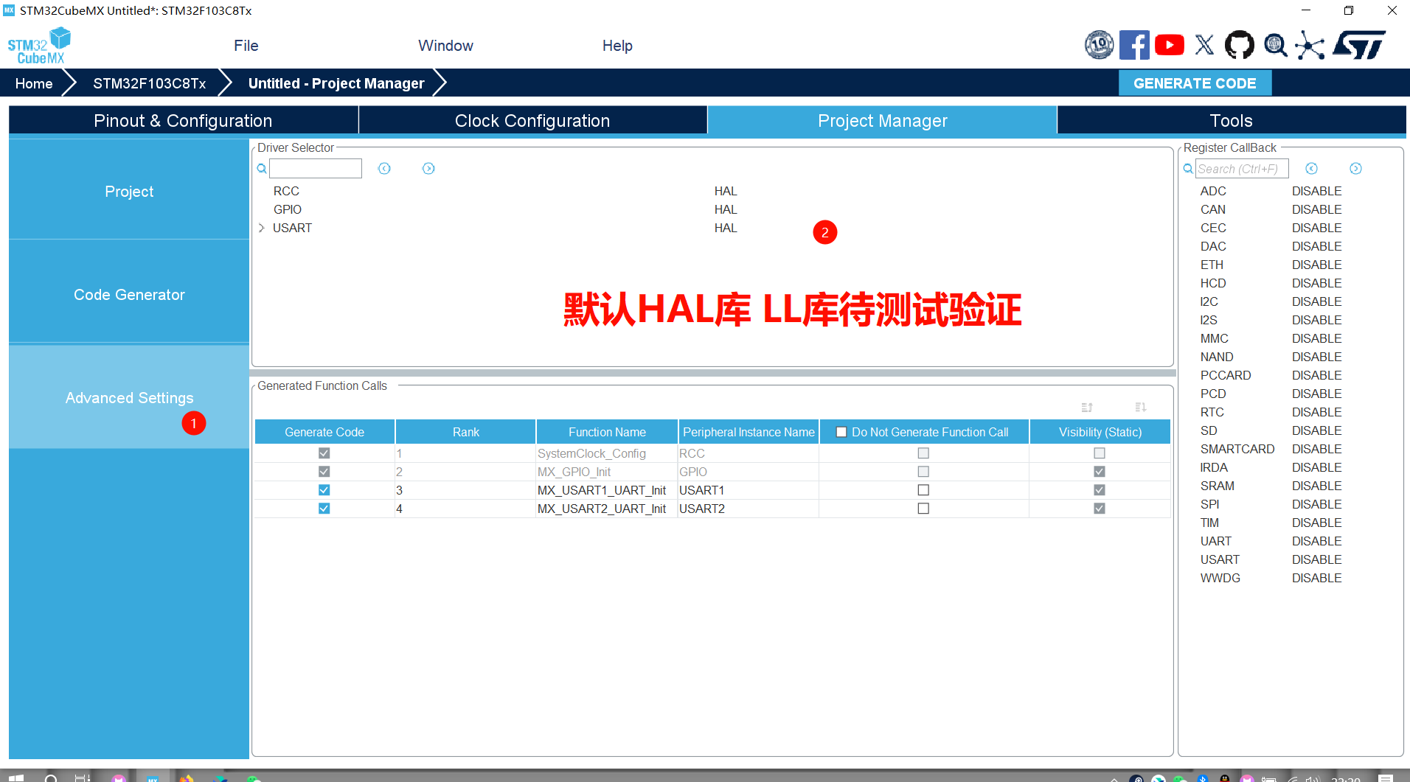The image size is (1410, 782).
Task: Open the CAN callback DISABLE dropdown
Action: [1316, 210]
